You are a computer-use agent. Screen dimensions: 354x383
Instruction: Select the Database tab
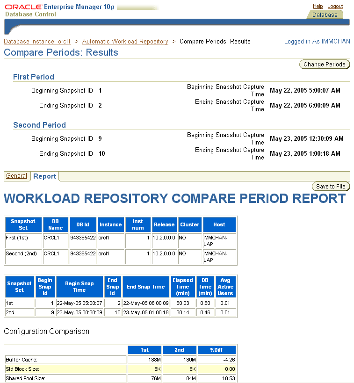[325, 15]
